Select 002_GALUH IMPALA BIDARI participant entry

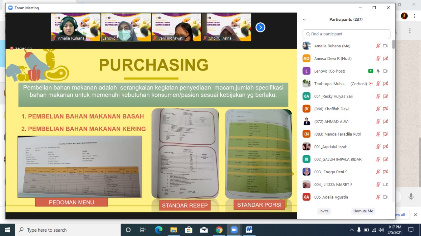(x=338, y=159)
